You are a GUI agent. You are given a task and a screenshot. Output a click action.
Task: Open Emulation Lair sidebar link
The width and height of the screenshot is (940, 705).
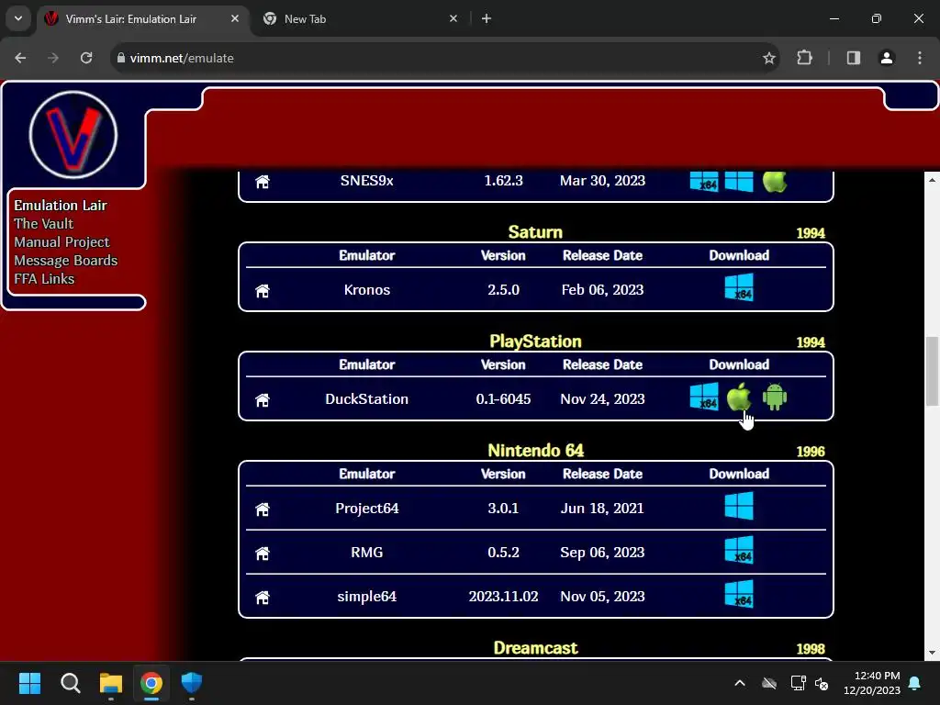pyautogui.click(x=61, y=205)
